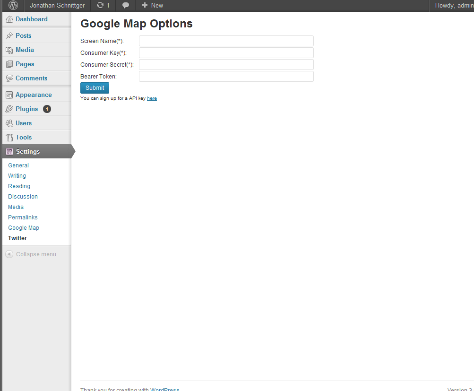
Task: Click the Media sidebar icon
Action: [9, 50]
